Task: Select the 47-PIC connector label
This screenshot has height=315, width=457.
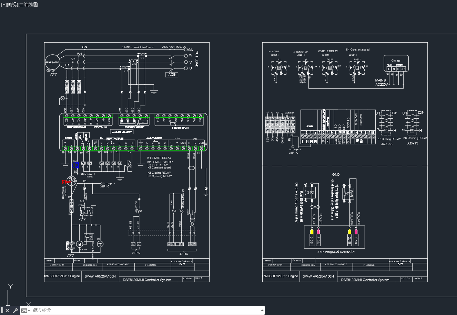Action: [183, 253]
